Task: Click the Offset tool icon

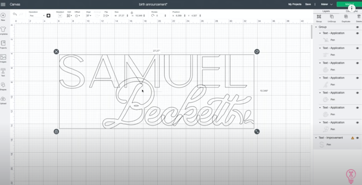Action: click(x=76, y=16)
